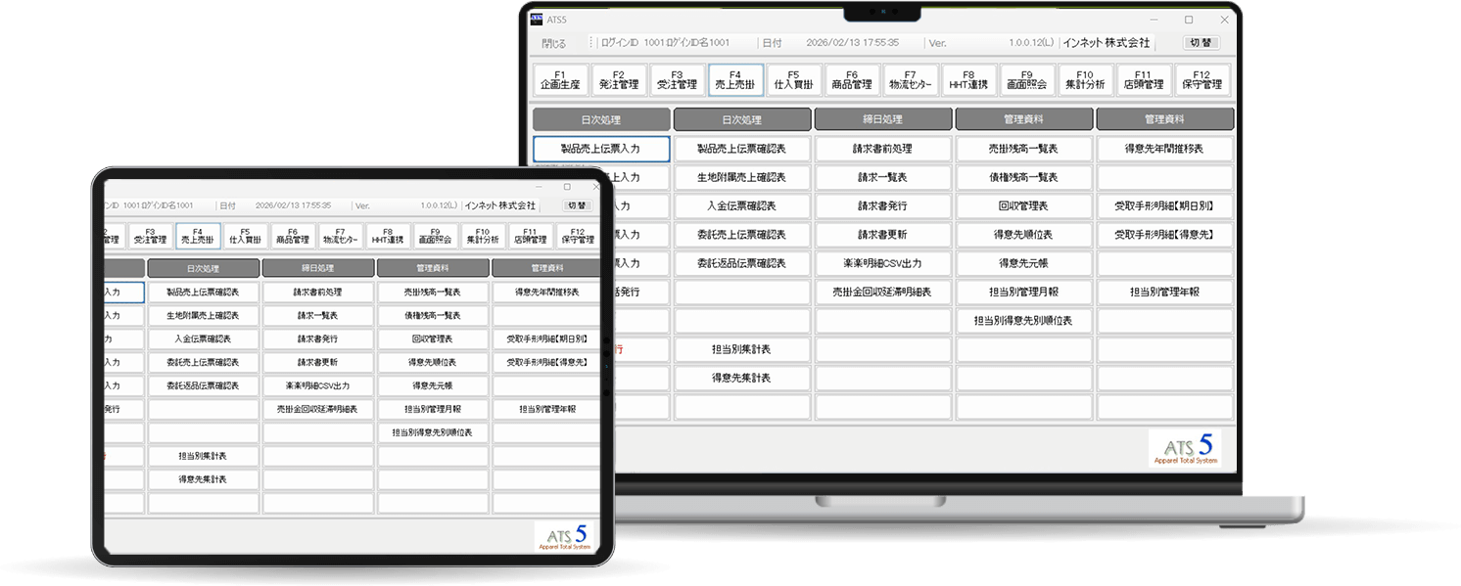The image size is (1461, 586).
Task: Select F10 集計分析 on the laptop toolbar
Action: point(1085,80)
